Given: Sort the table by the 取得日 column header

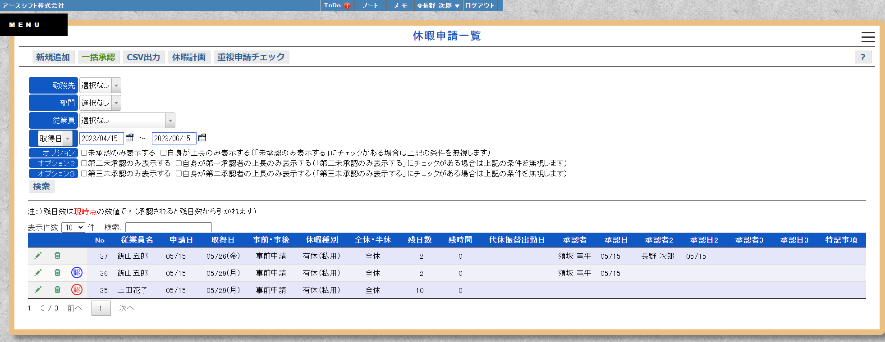Looking at the screenshot, I should 223,240.
